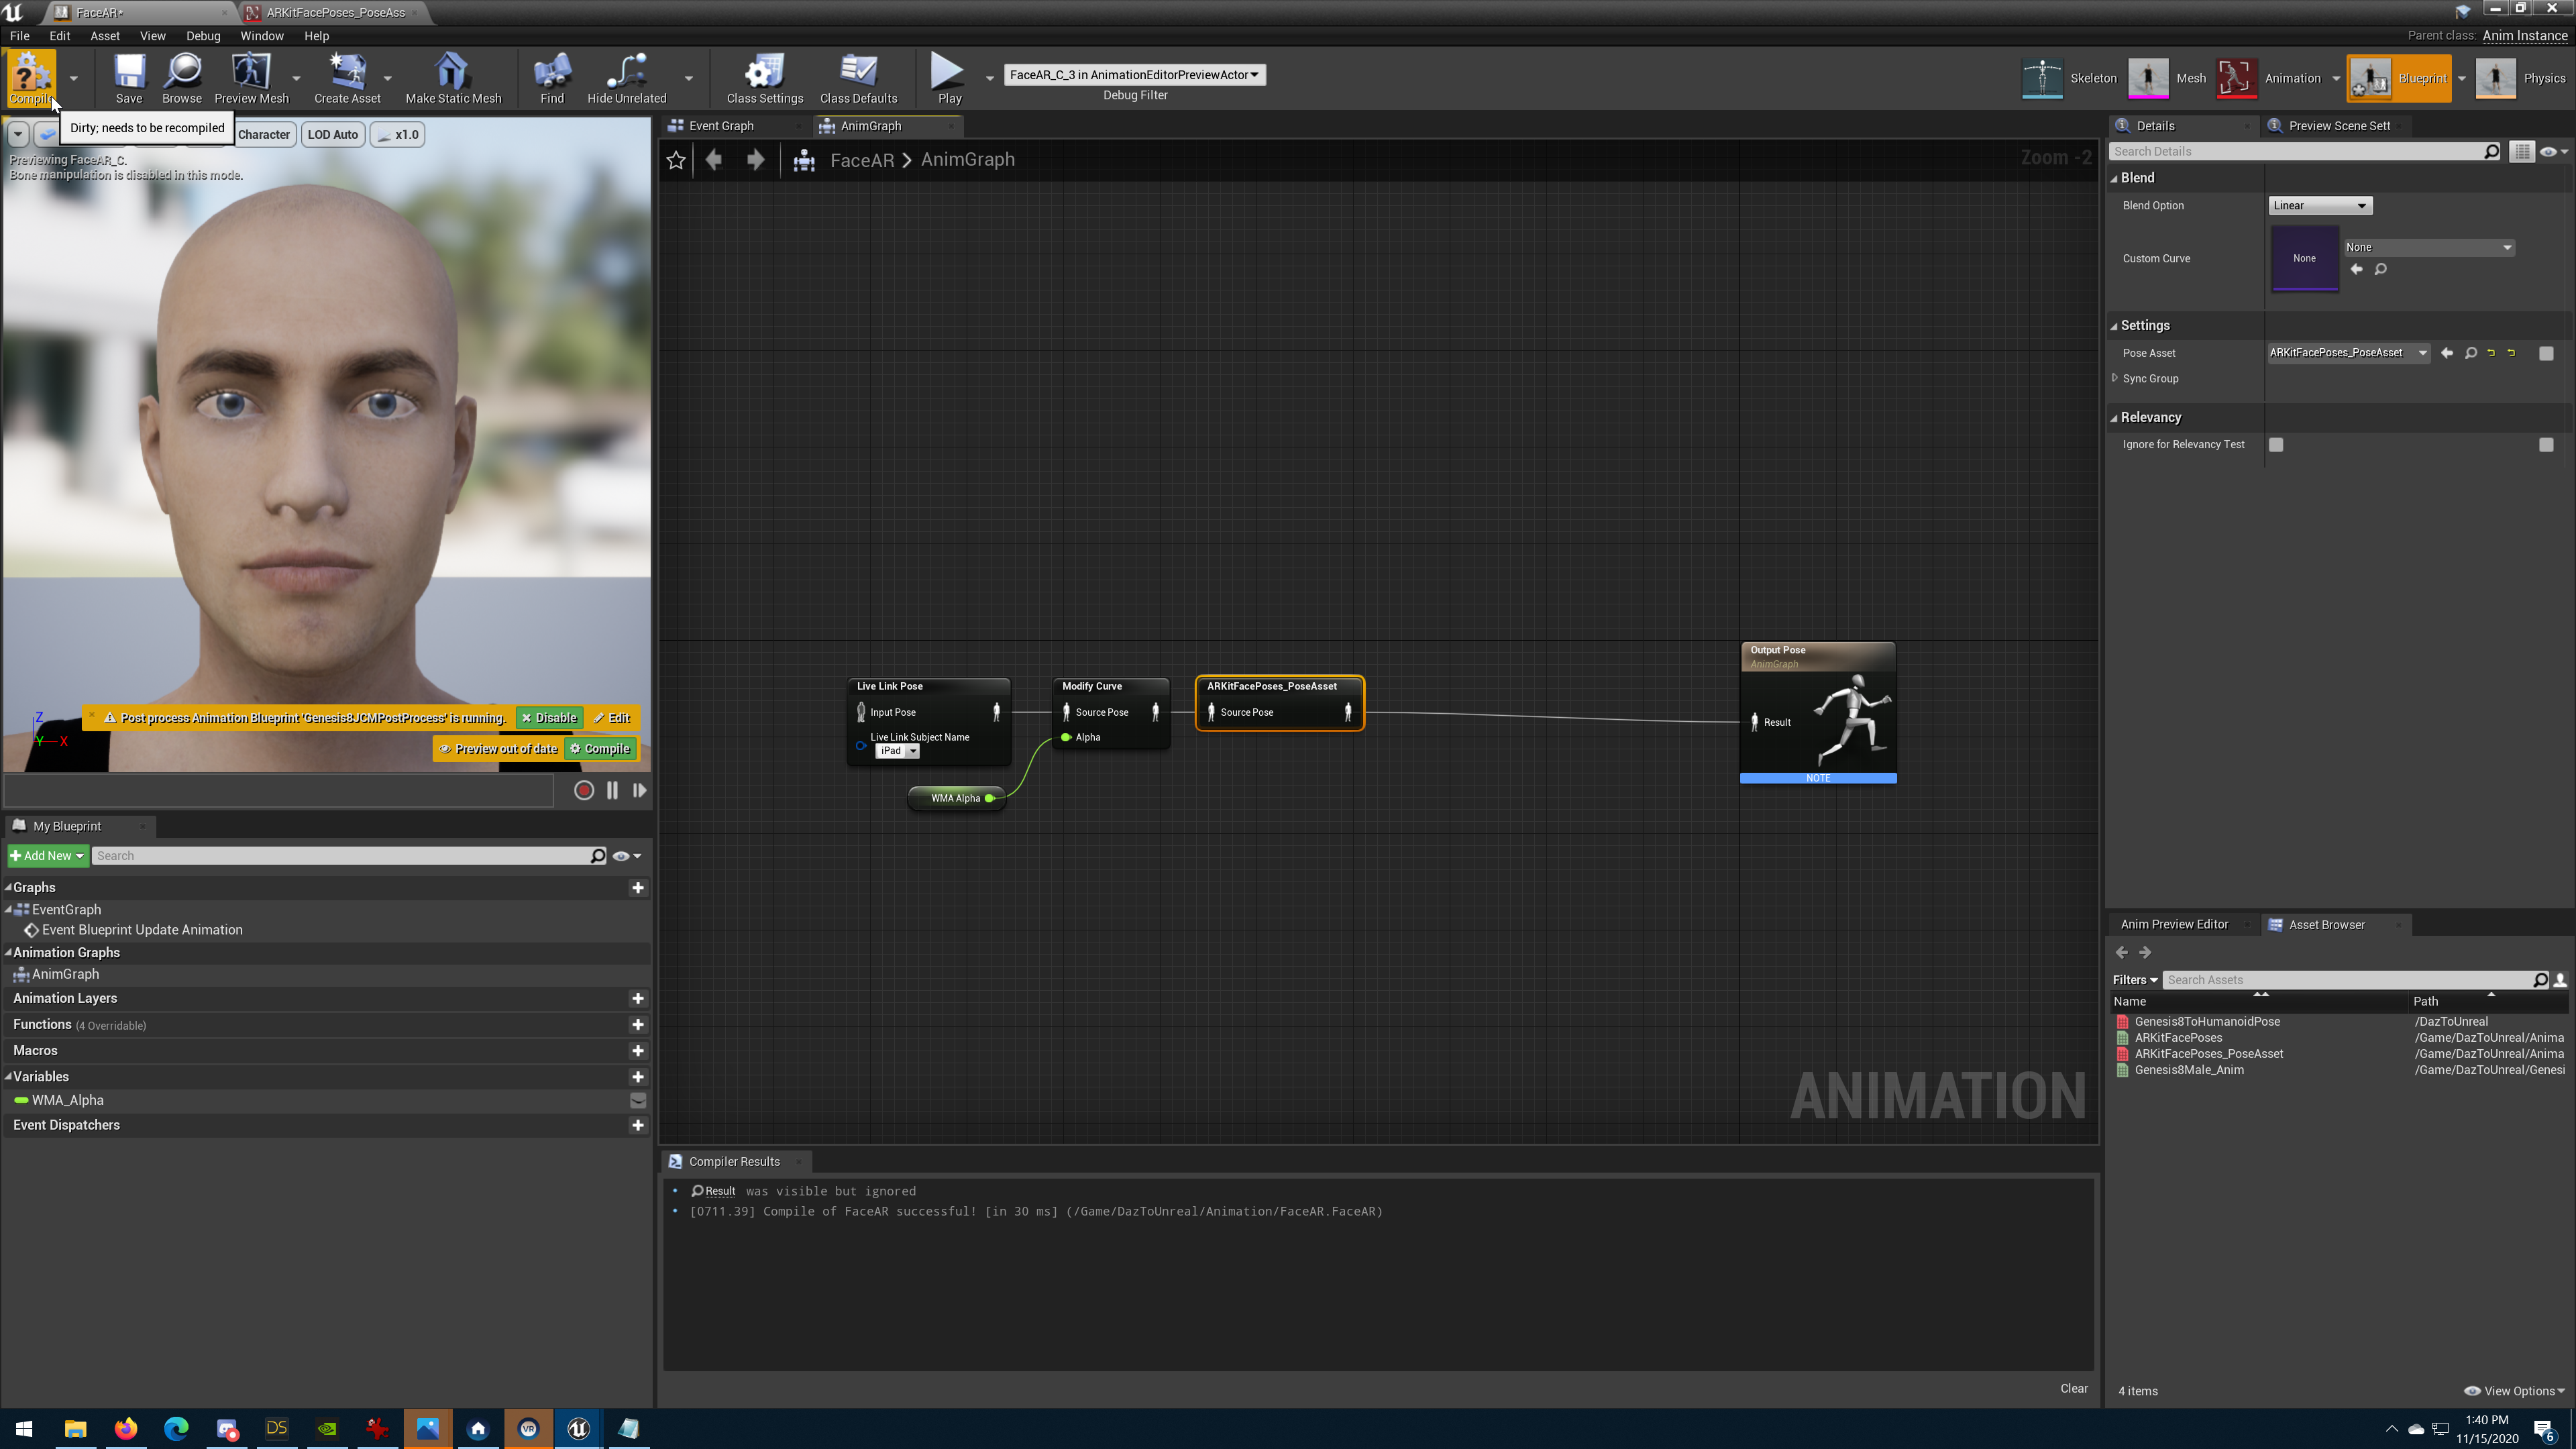This screenshot has height=1449, width=2576.
Task: Click Edit post process blueprint button
Action: 612,718
